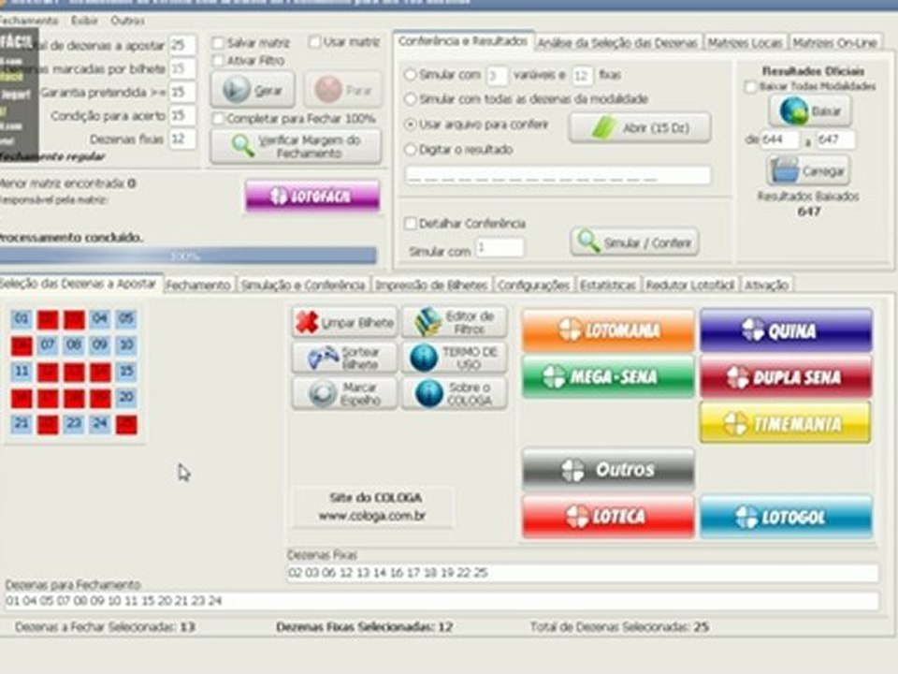The image size is (898, 674).
Task: Click the Dezenas fixas input field
Action: point(182,139)
